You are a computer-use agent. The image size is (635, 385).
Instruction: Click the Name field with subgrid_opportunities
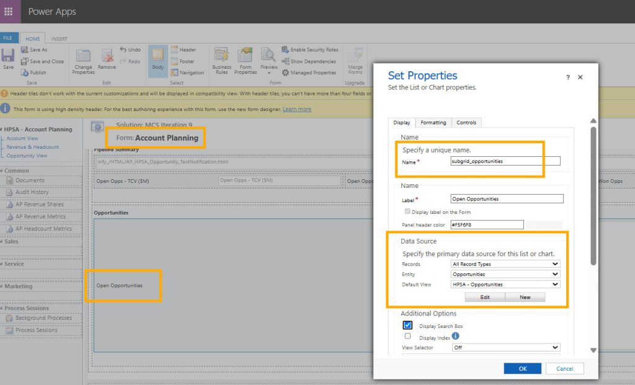[505, 161]
